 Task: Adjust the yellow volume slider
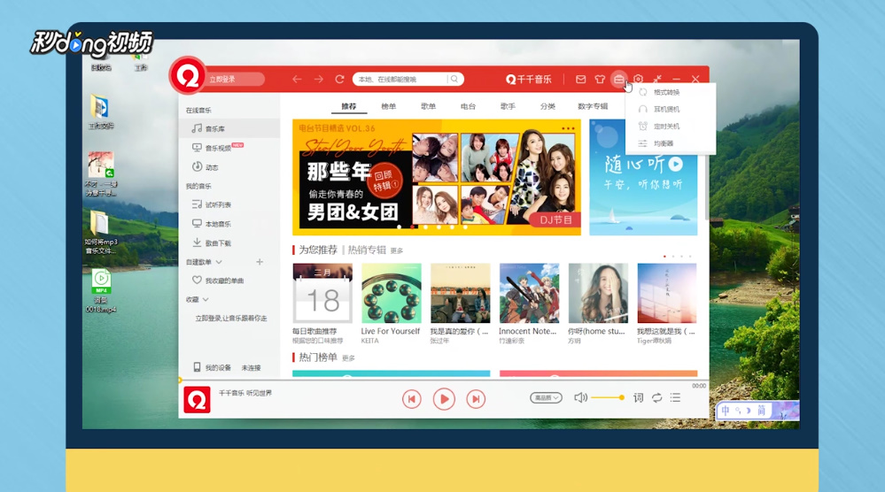coord(608,398)
